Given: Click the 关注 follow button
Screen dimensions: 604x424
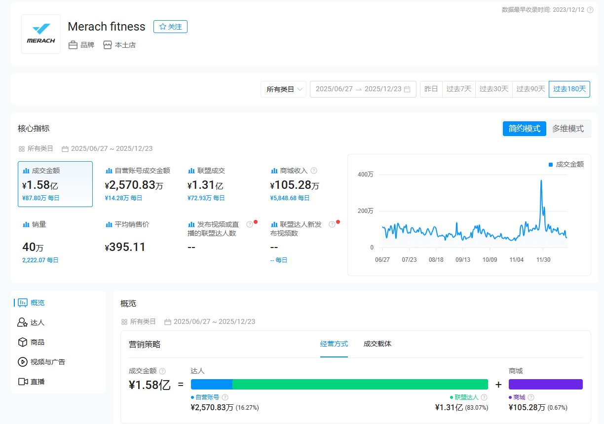Looking at the screenshot, I should click(170, 27).
